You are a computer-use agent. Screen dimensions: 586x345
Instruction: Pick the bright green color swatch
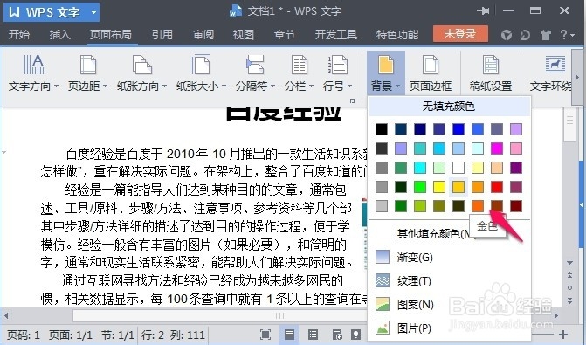420,187
